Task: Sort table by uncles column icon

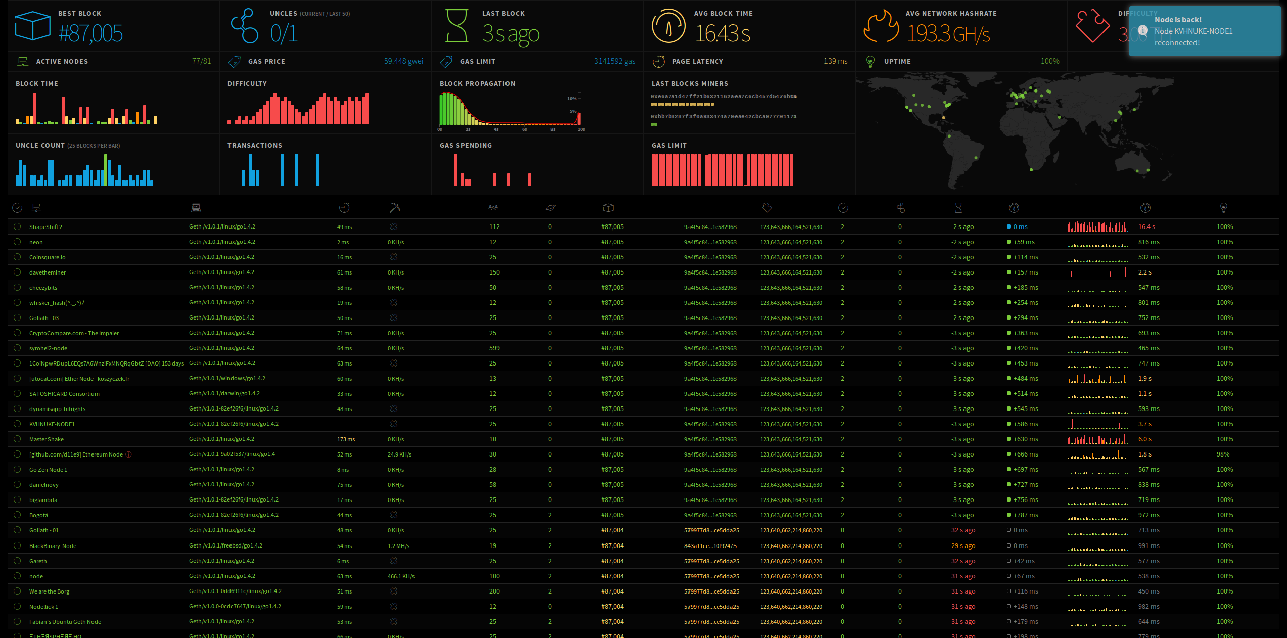Action: (900, 208)
